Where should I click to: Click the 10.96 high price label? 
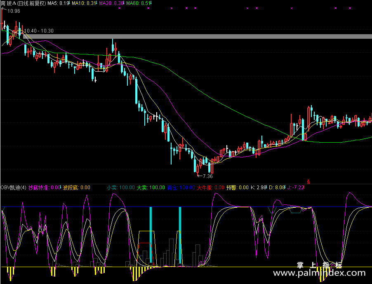14,11
